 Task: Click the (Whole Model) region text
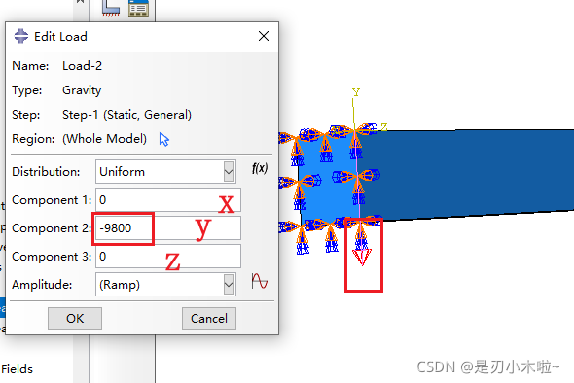click(x=104, y=139)
